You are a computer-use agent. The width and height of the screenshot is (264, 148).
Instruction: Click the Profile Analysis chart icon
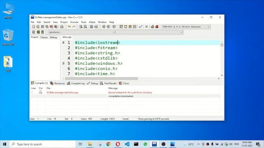point(152,27)
